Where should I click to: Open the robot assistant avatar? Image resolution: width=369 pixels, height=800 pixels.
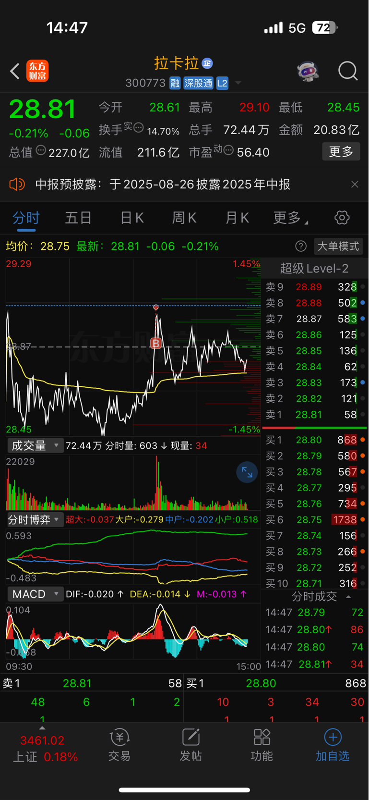tap(308, 72)
